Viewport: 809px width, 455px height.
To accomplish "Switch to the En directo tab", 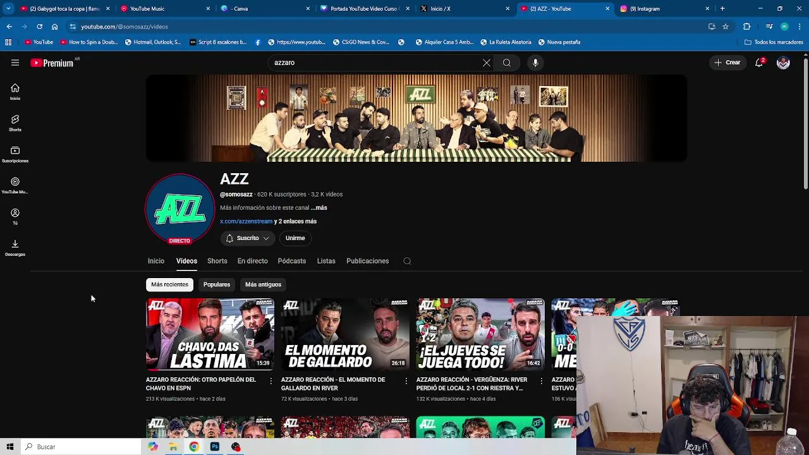I will click(x=252, y=261).
